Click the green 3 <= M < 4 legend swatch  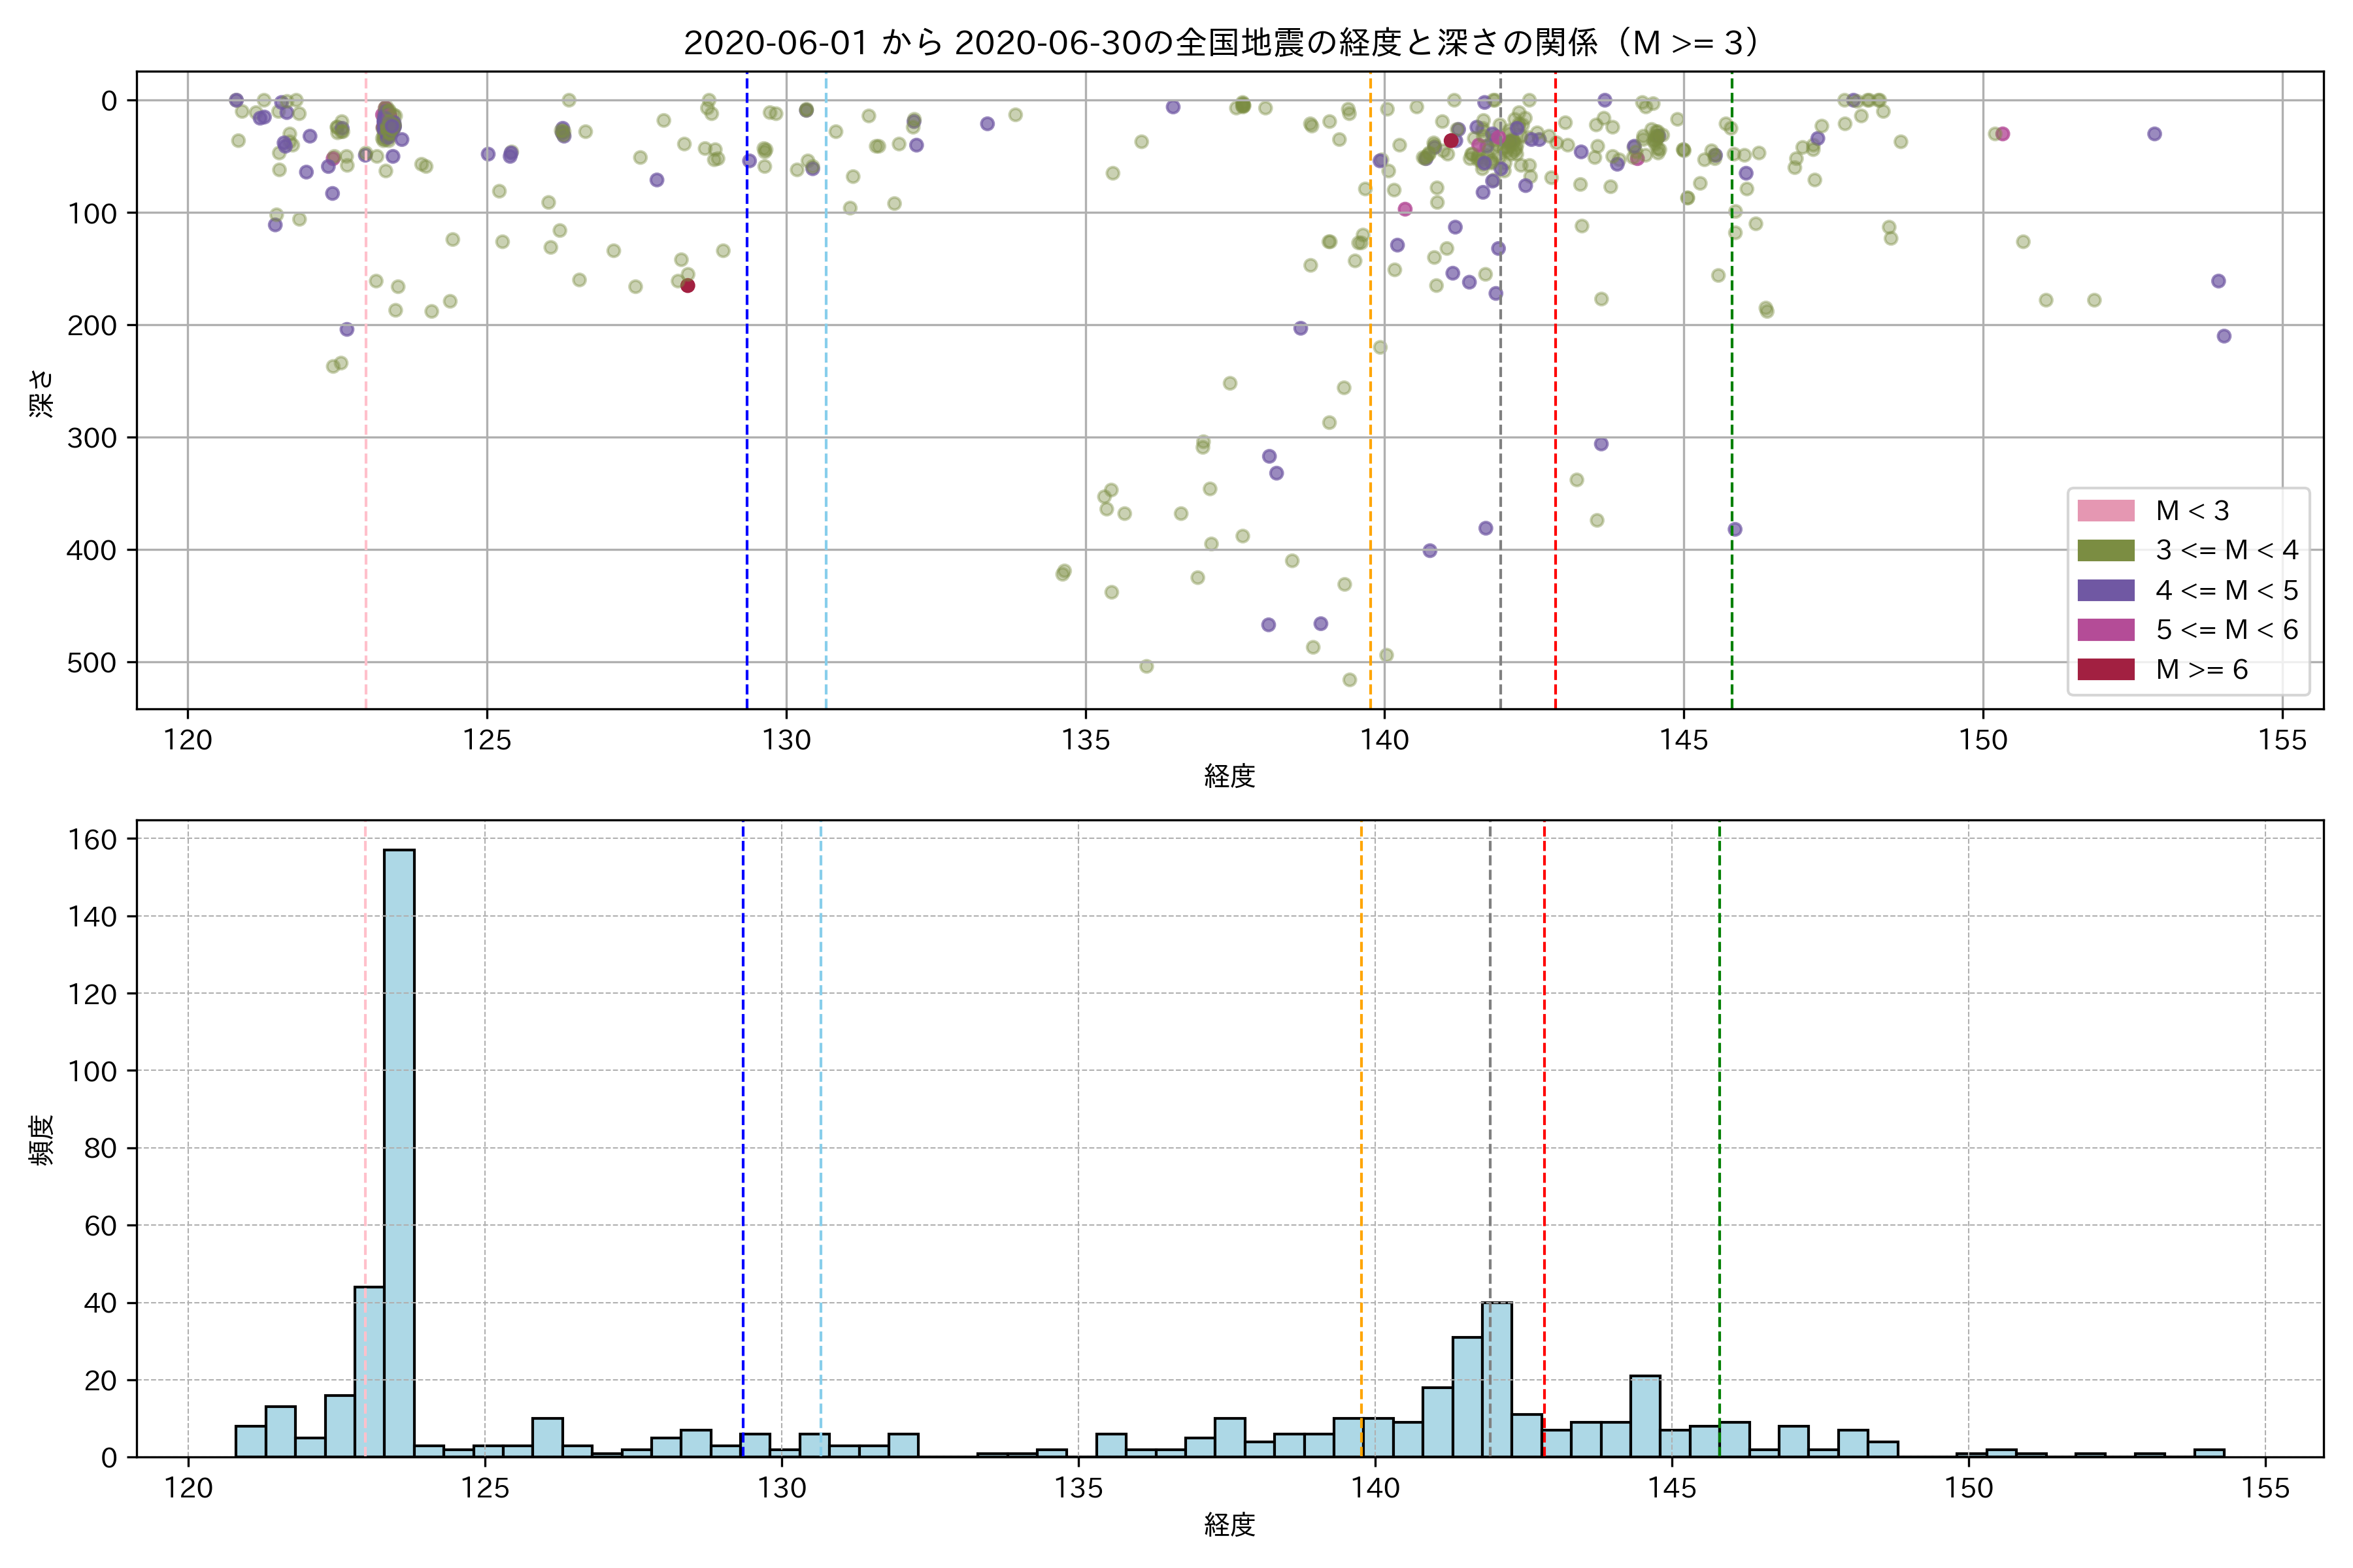tap(2105, 550)
